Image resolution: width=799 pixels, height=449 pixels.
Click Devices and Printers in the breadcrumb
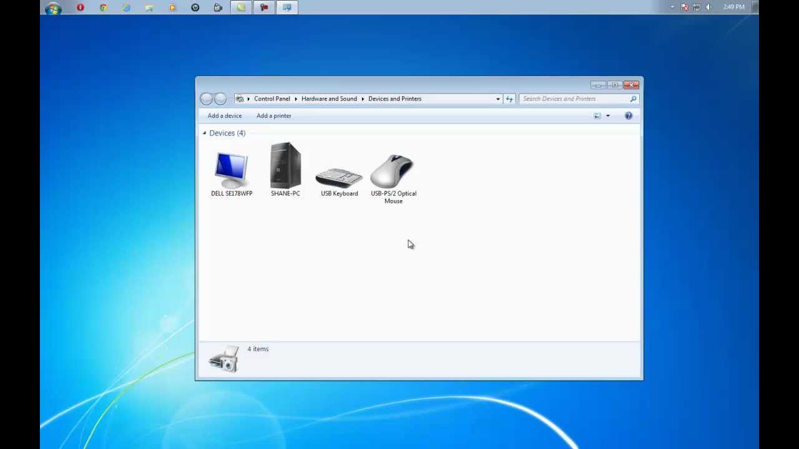tap(395, 99)
